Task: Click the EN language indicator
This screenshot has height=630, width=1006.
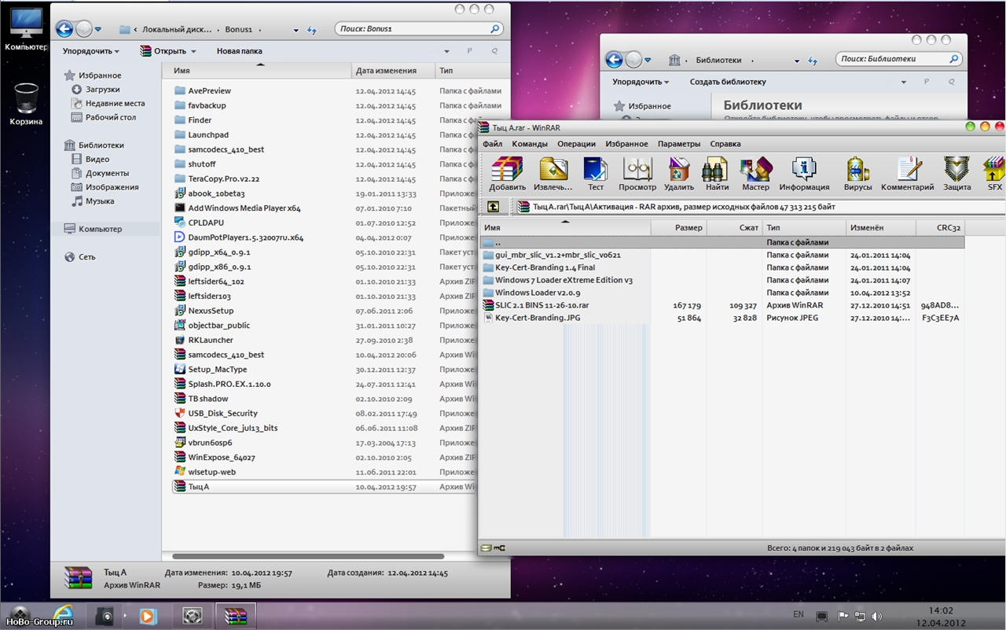Action: [x=799, y=614]
